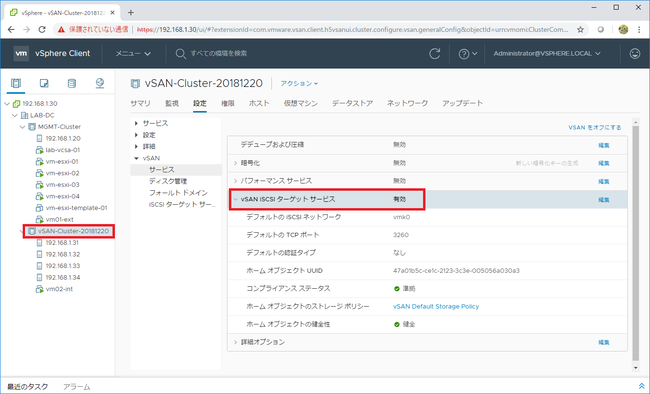Screen dimensions: 650x394
Task: Expand the 詳細オプション row
Action: point(236,342)
